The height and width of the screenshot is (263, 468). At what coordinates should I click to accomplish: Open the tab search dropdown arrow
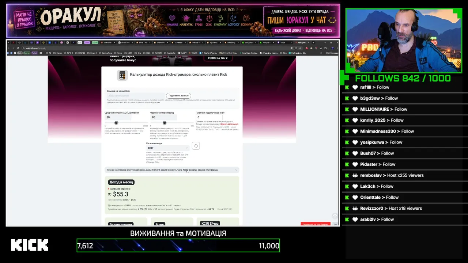pos(9,42)
